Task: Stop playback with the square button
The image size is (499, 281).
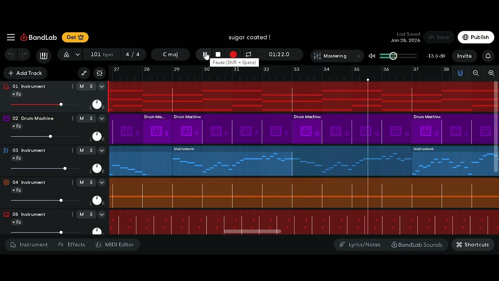Action: [x=218, y=55]
